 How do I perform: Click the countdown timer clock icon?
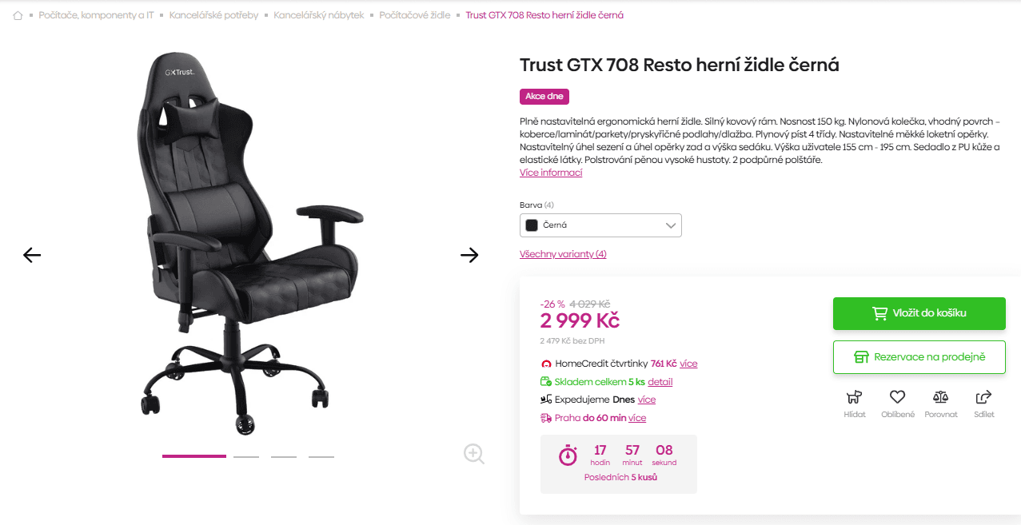tap(568, 455)
